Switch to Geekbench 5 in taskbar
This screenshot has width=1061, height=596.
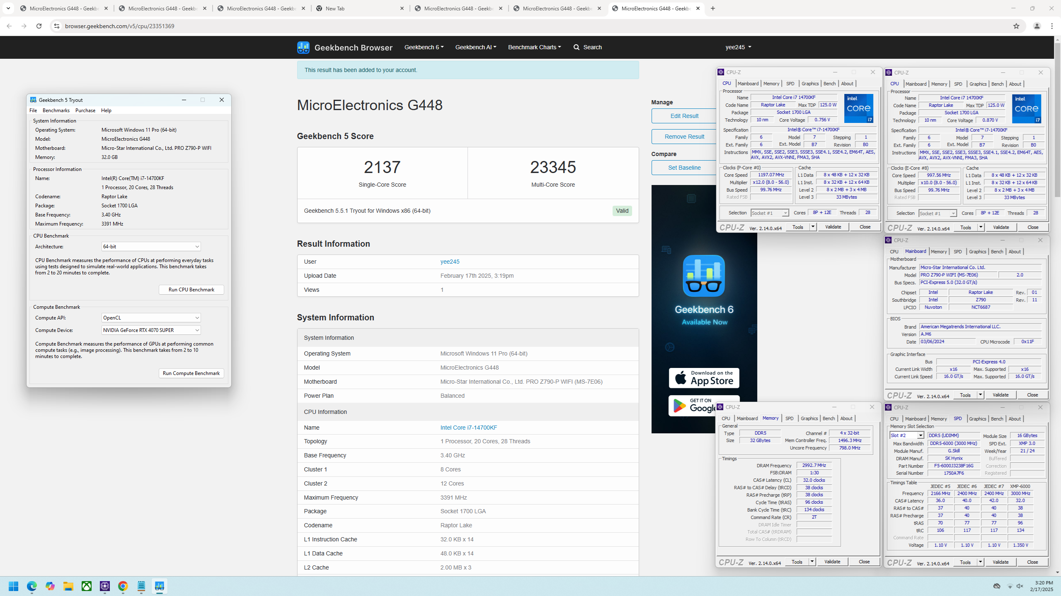coord(160,586)
